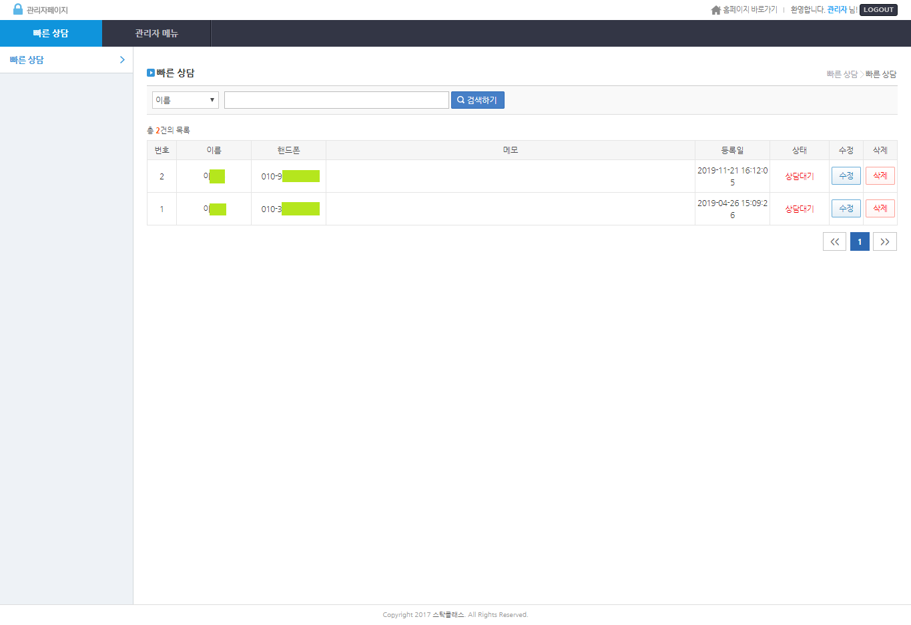
Task: Open the 홈페이지 바로가기 link
Action: tap(749, 10)
